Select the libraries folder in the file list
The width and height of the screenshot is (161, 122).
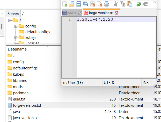pos(20,81)
